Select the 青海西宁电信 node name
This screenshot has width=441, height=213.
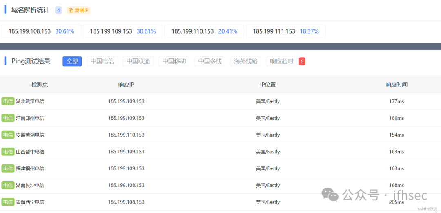(30, 202)
